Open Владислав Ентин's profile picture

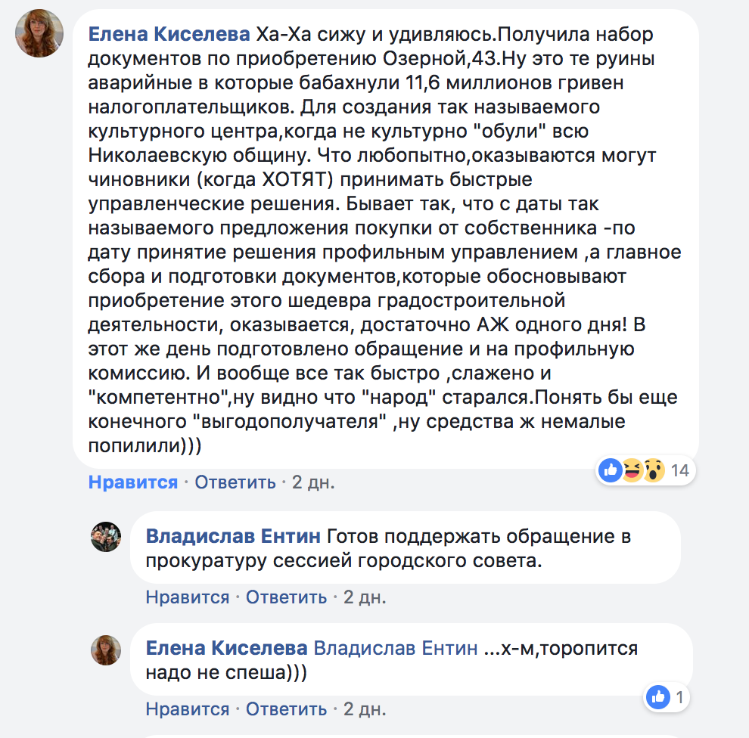pos(106,536)
